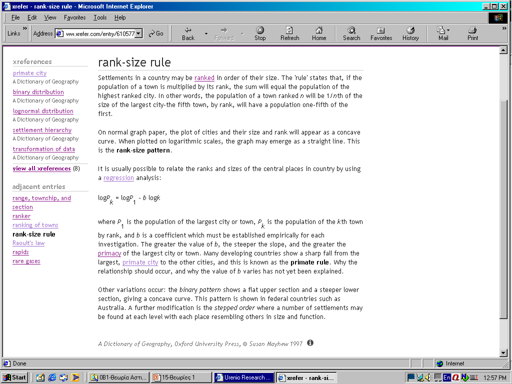This screenshot has height=384, width=512.
Task: Open the 'transformation of data' link
Action: tap(44, 149)
